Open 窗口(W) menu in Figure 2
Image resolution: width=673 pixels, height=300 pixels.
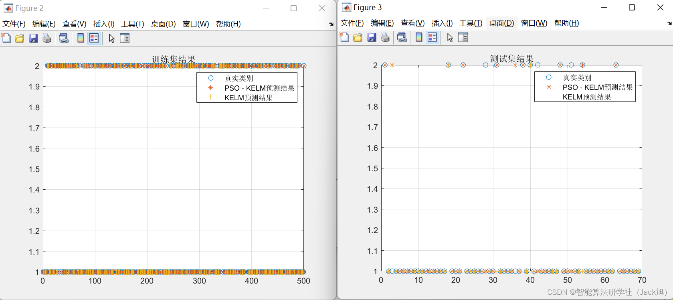coord(196,24)
